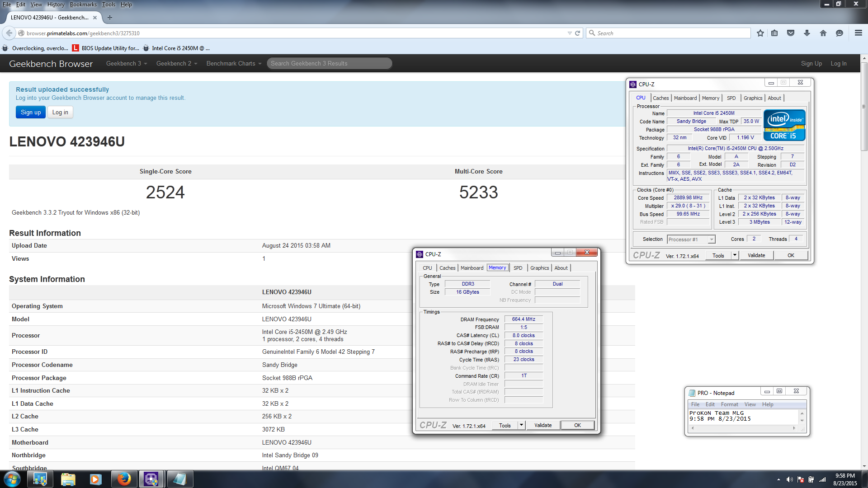Select the "5233" multi-core score value
The image size is (868, 488).
479,192
